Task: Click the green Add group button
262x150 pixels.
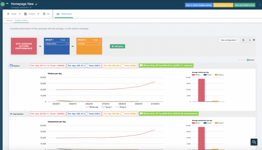Action: [117, 46]
